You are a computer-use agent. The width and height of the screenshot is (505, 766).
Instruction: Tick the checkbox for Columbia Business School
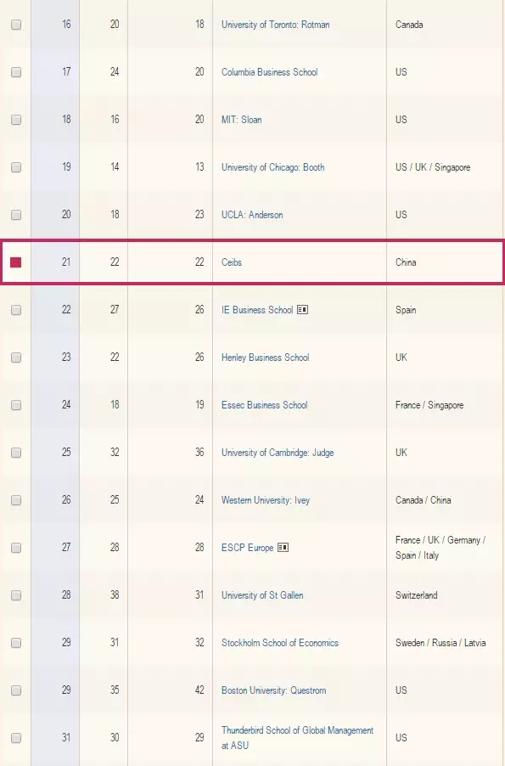[16, 72]
